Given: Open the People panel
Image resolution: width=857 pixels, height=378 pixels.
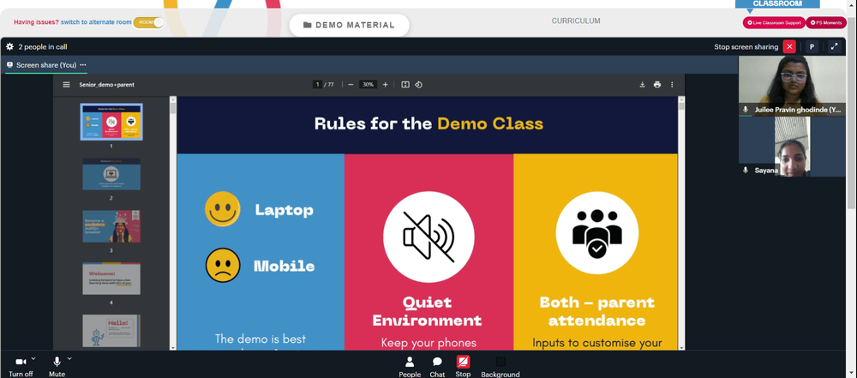Looking at the screenshot, I should [x=410, y=367].
